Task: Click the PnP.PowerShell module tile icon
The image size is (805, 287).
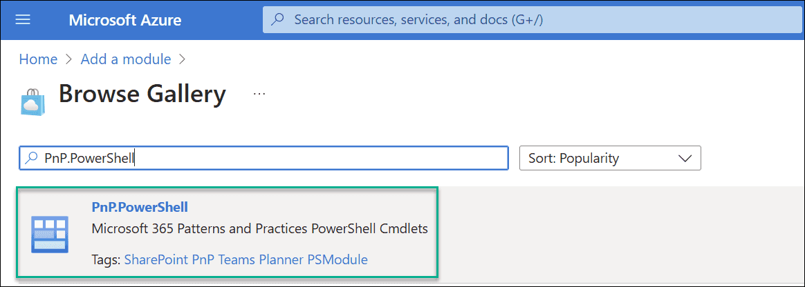Action: [x=50, y=234]
